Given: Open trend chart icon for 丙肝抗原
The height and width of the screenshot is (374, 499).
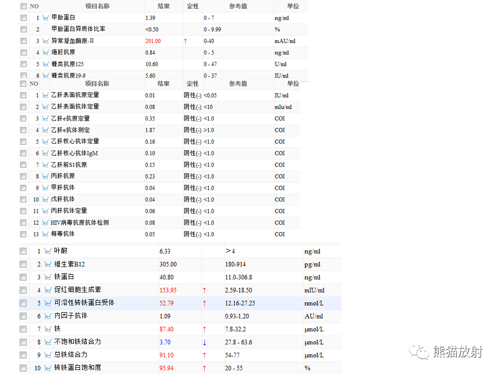Looking at the screenshot, I should tap(46, 176).
